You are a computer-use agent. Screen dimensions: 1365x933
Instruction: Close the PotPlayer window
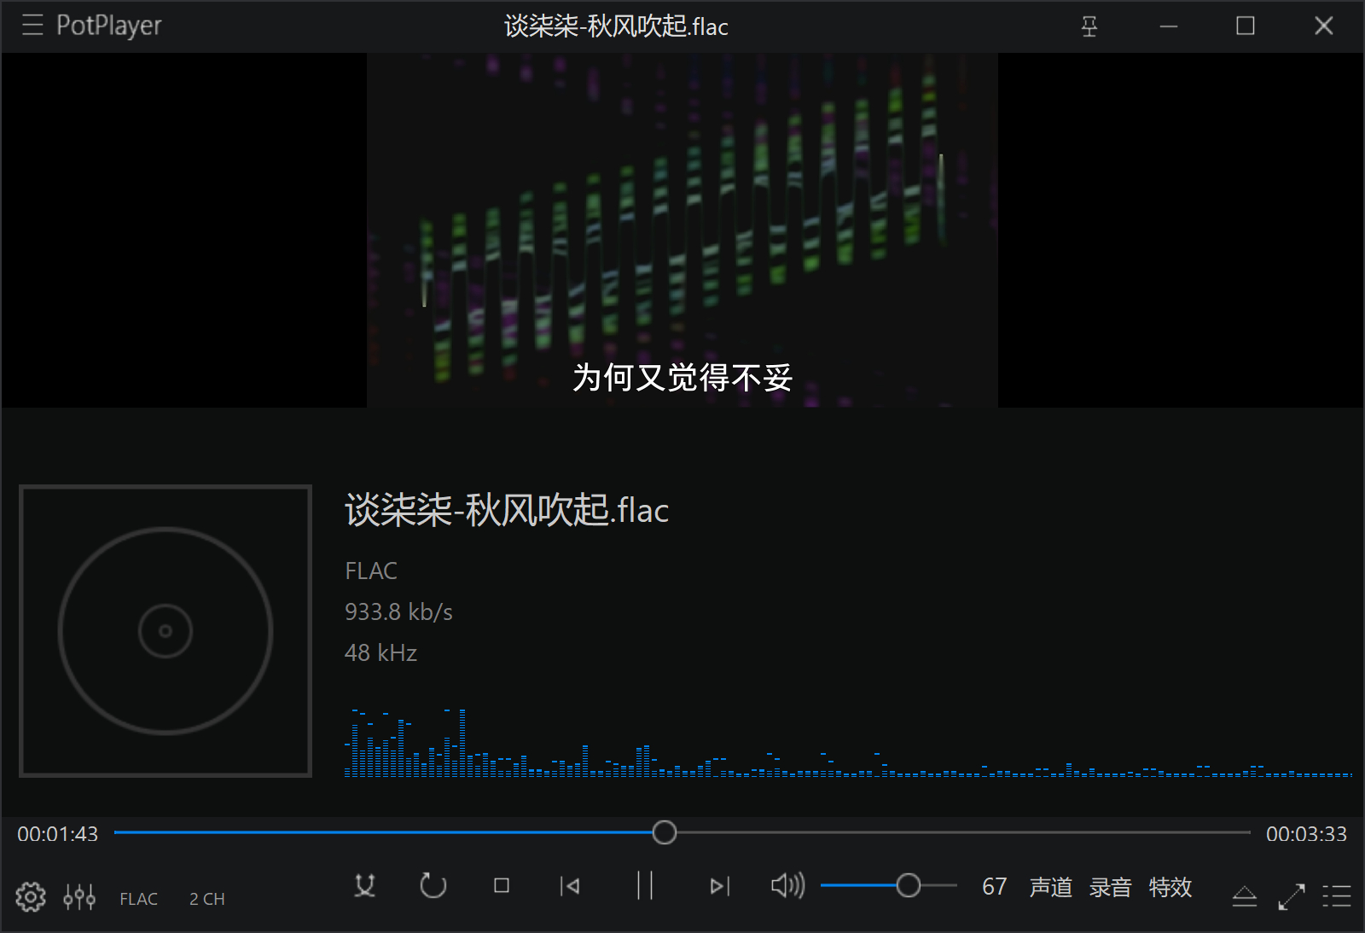point(1324,26)
